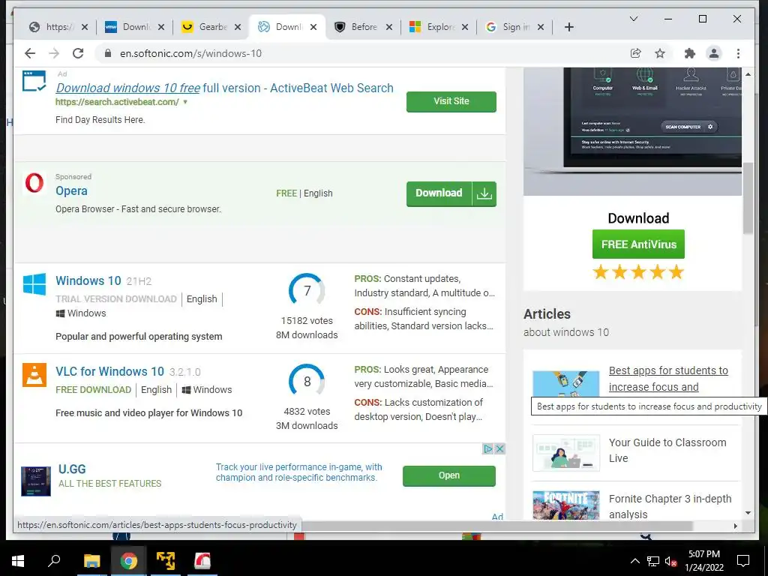Switch to the Gearbest tab
The image size is (768, 576).
click(205, 27)
